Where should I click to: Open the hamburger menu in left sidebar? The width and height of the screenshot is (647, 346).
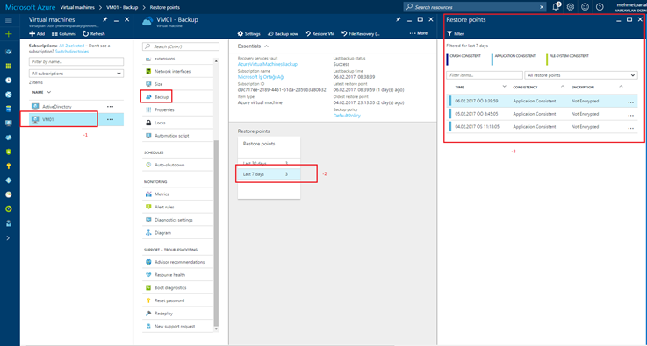pos(8,20)
